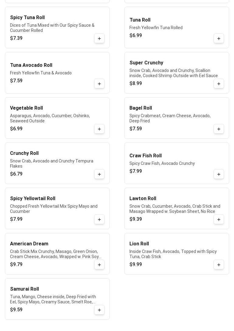Add Craw Fish Roll with plus icon

click(x=219, y=174)
